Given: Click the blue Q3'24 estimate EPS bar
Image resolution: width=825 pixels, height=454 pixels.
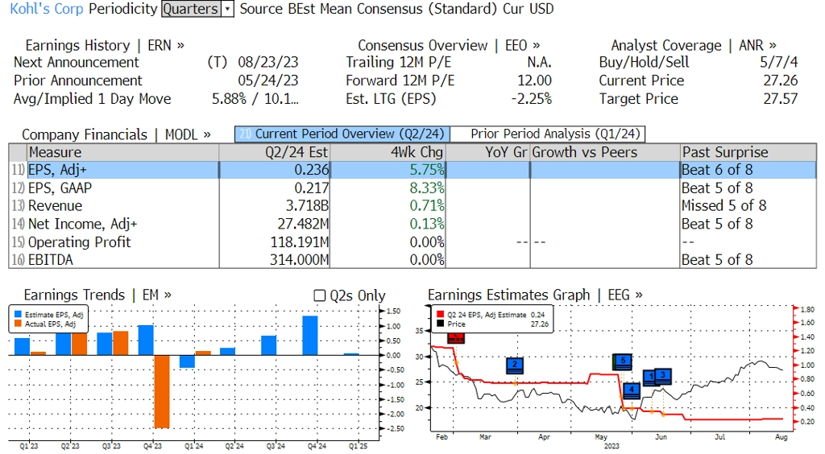Looking at the screenshot, I should coord(269,345).
